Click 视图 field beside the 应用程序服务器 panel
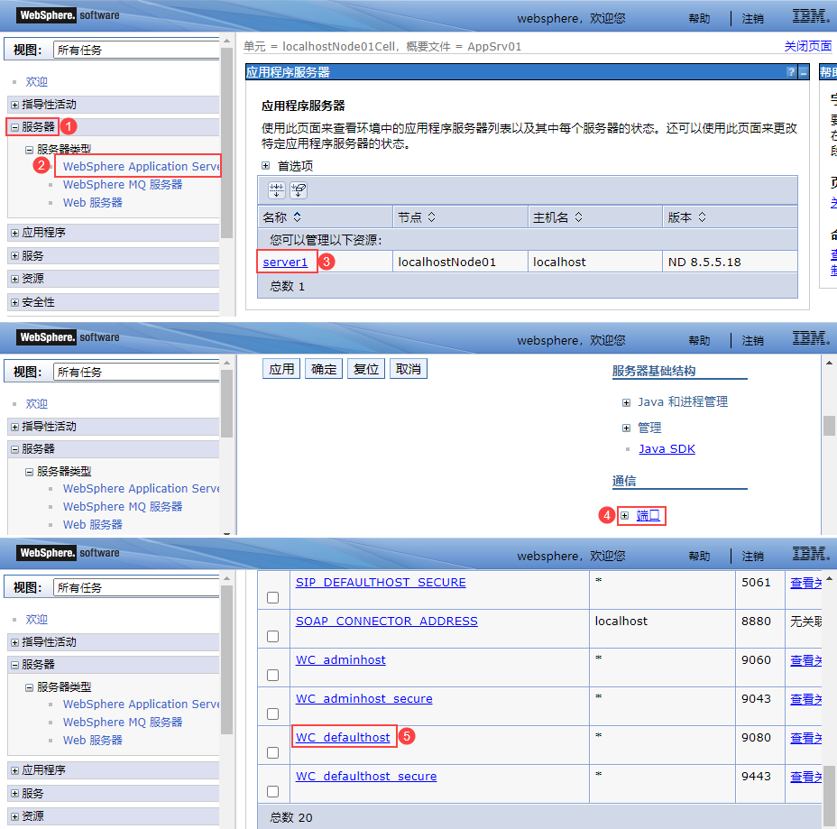 [x=137, y=51]
